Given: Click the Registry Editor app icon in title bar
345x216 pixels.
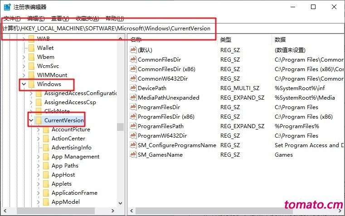Looking at the screenshot, I should point(7,7).
